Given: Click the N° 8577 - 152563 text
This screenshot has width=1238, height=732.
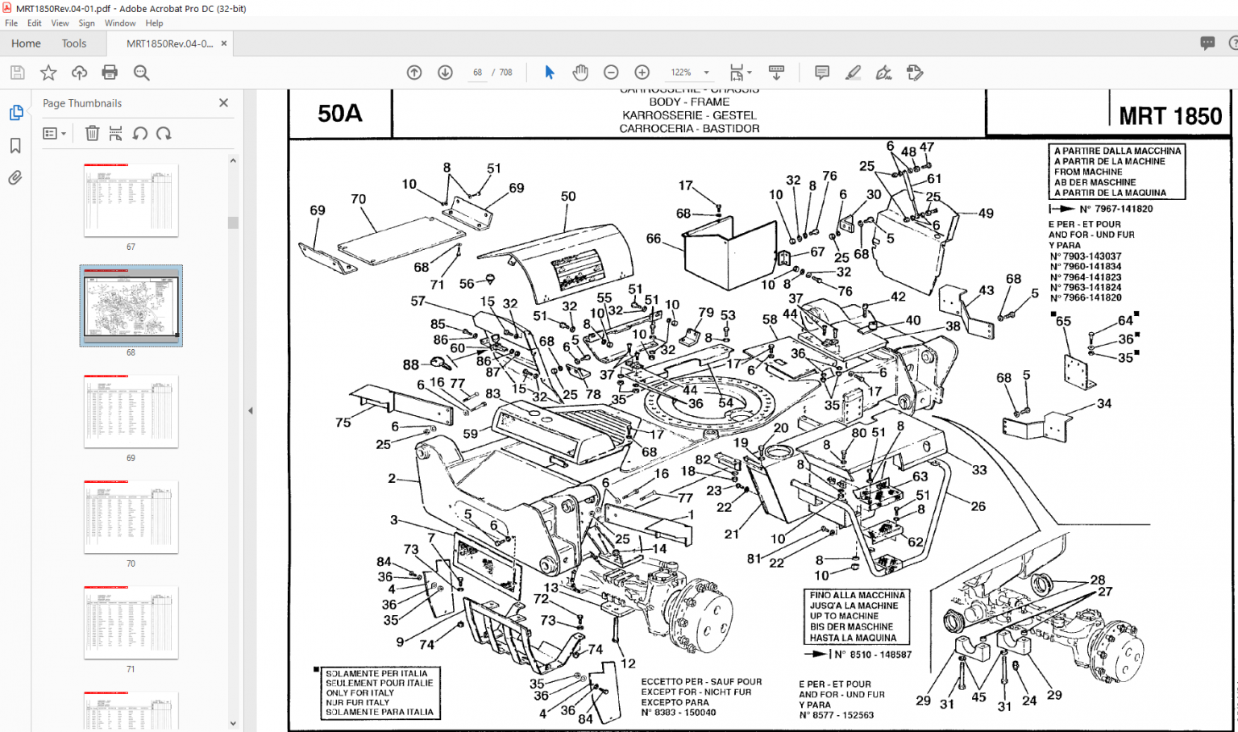Looking at the screenshot, I should (837, 715).
